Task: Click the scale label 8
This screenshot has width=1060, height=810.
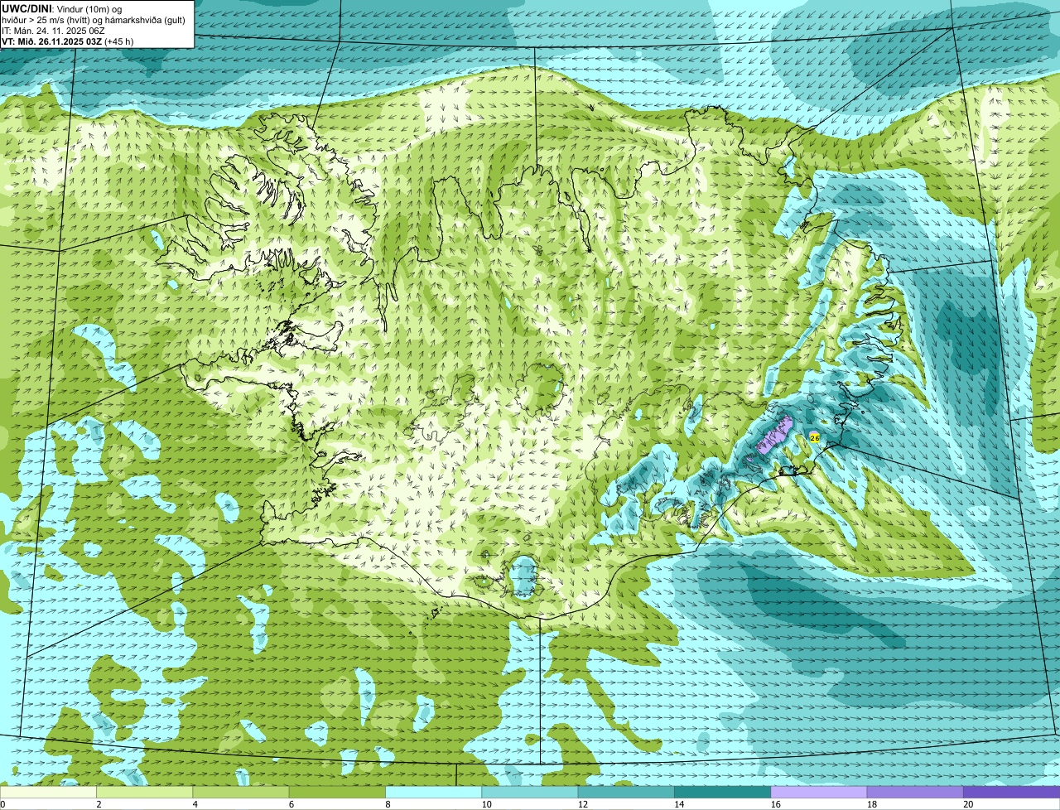Action: click(388, 804)
